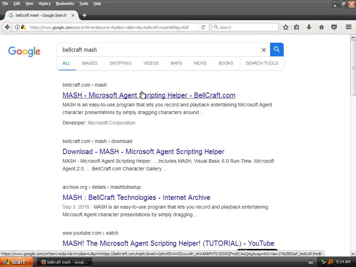Open MASH! TUTORIAL YouTube result
356x267 pixels.
tap(169, 243)
